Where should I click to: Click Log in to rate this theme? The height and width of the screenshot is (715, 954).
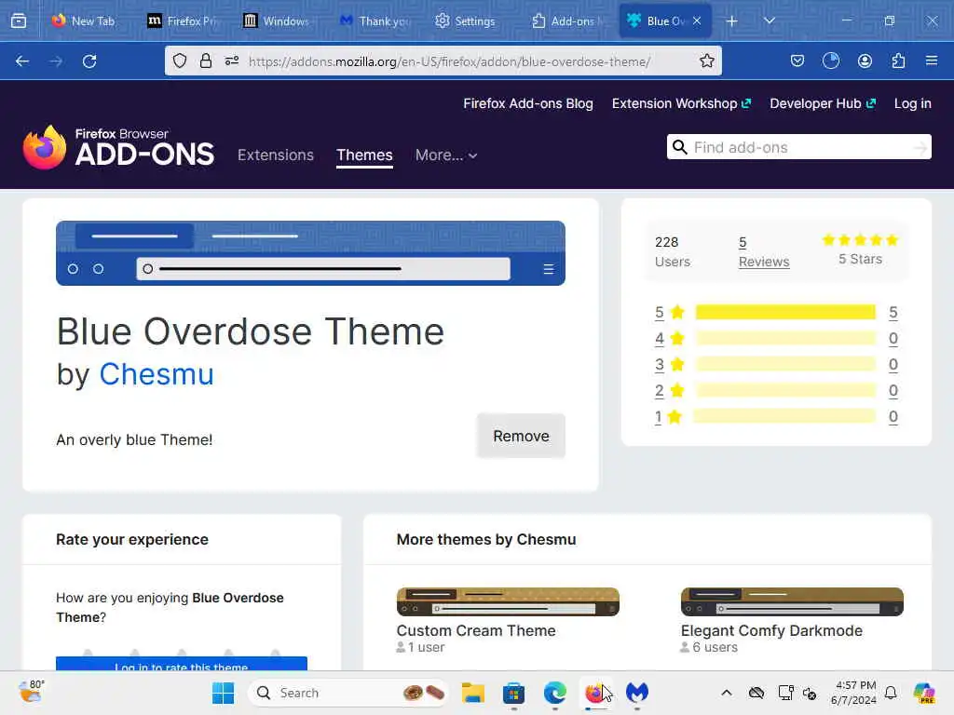pyautogui.click(x=182, y=664)
